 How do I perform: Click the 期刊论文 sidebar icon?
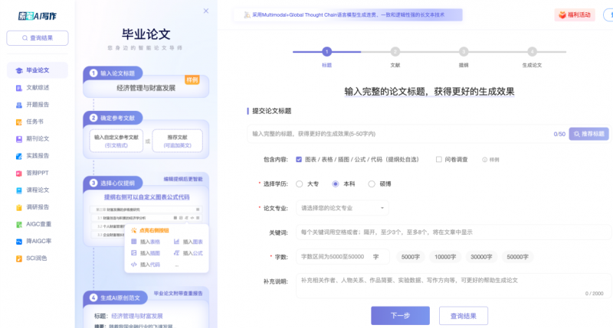click(18, 139)
